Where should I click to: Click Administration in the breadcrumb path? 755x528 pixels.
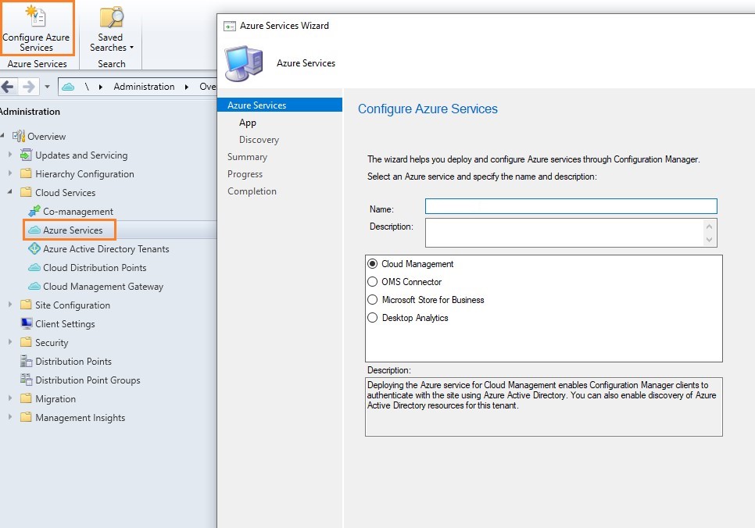[x=144, y=87]
